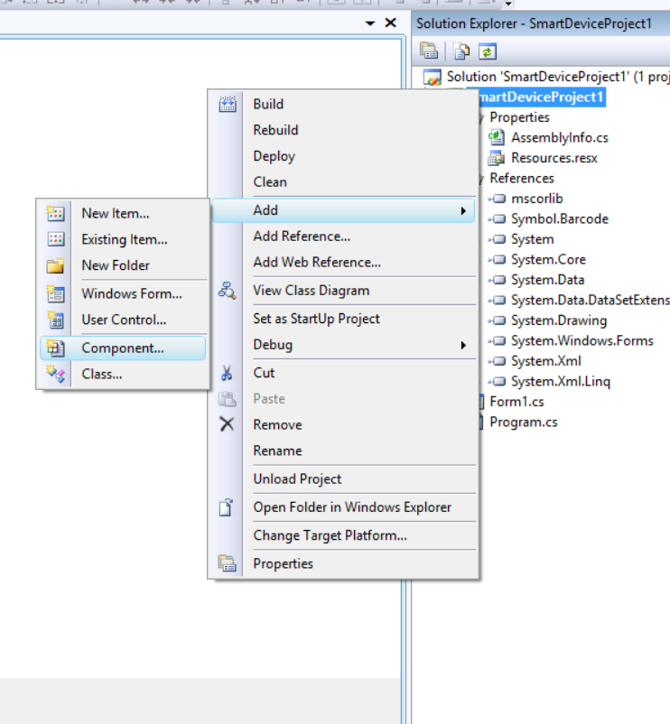Select the SmartDeviceProject1 project node
The height and width of the screenshot is (724, 670).
(x=541, y=97)
